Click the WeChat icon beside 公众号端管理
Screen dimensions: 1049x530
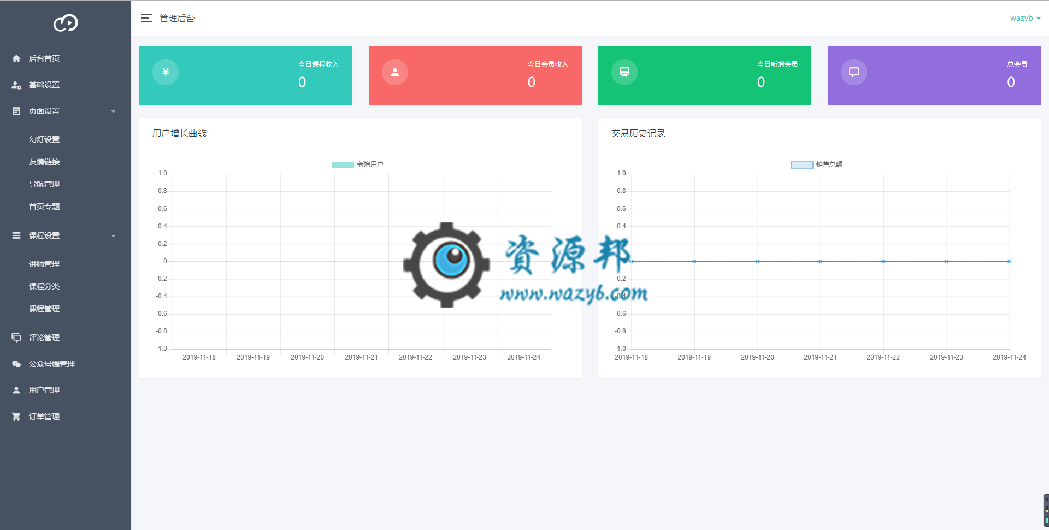(16, 364)
